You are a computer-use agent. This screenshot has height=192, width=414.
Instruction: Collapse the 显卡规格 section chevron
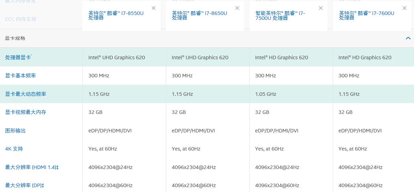[408, 38]
